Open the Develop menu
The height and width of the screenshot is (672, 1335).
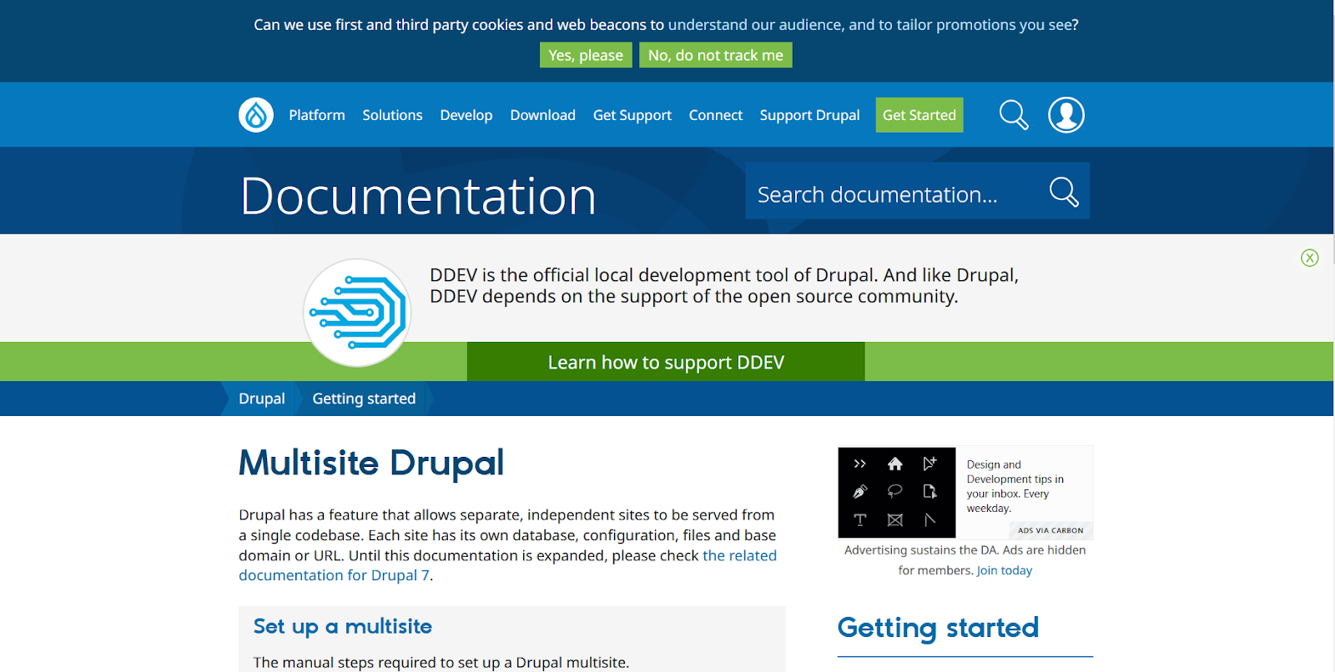[466, 115]
